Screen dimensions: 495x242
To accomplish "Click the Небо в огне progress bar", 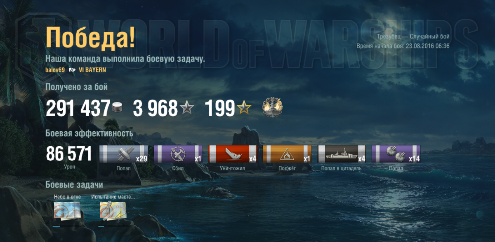I will point(68,226).
